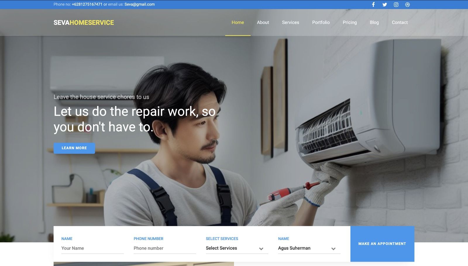The height and width of the screenshot is (266, 468).
Task: Open the Pricing menu item
Action: (350, 22)
